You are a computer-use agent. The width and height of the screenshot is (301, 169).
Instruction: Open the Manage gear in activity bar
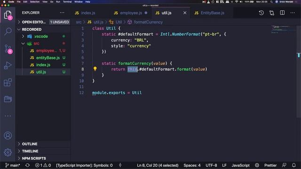point(8,152)
